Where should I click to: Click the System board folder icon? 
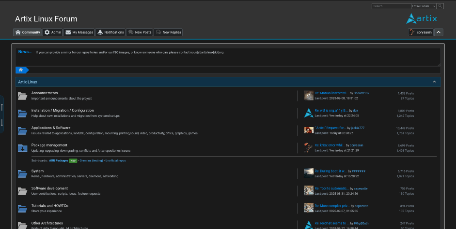click(22, 173)
